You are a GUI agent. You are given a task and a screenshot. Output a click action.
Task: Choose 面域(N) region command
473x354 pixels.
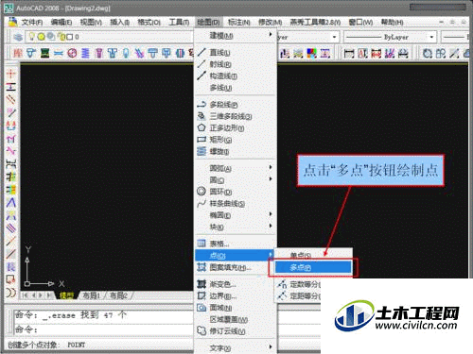click(235, 308)
